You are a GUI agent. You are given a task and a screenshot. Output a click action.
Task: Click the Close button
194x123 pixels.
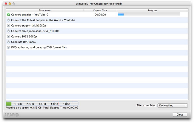[x=180, y=115]
